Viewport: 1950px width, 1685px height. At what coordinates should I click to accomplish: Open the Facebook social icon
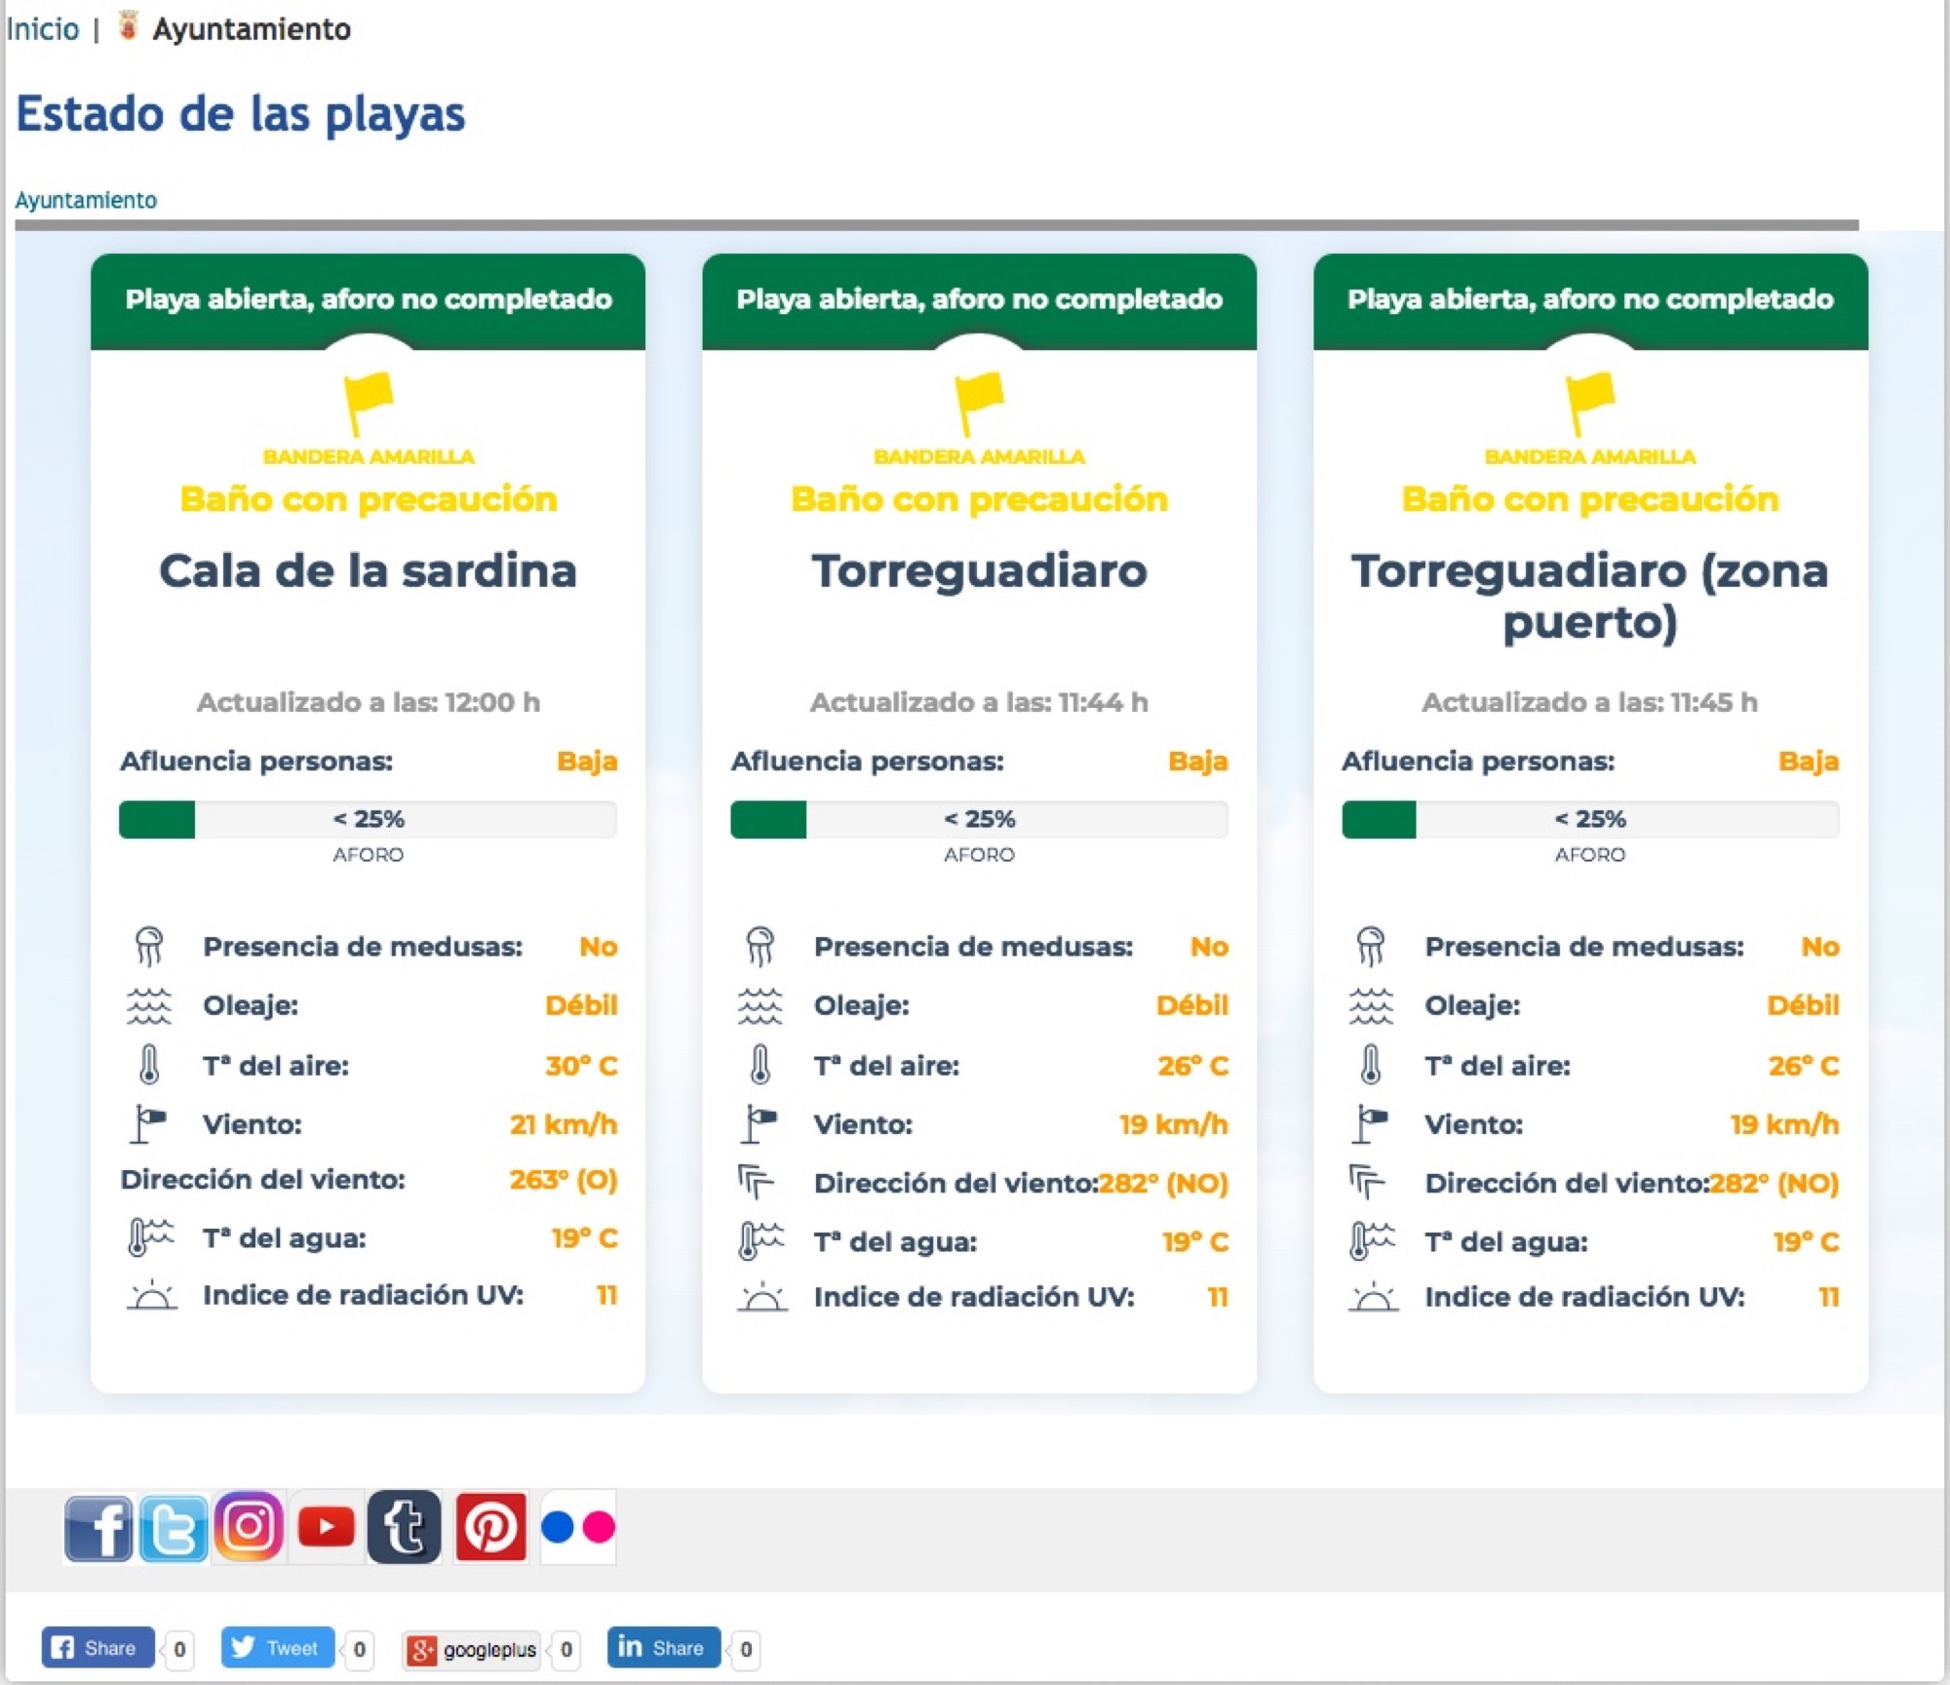coord(98,1527)
